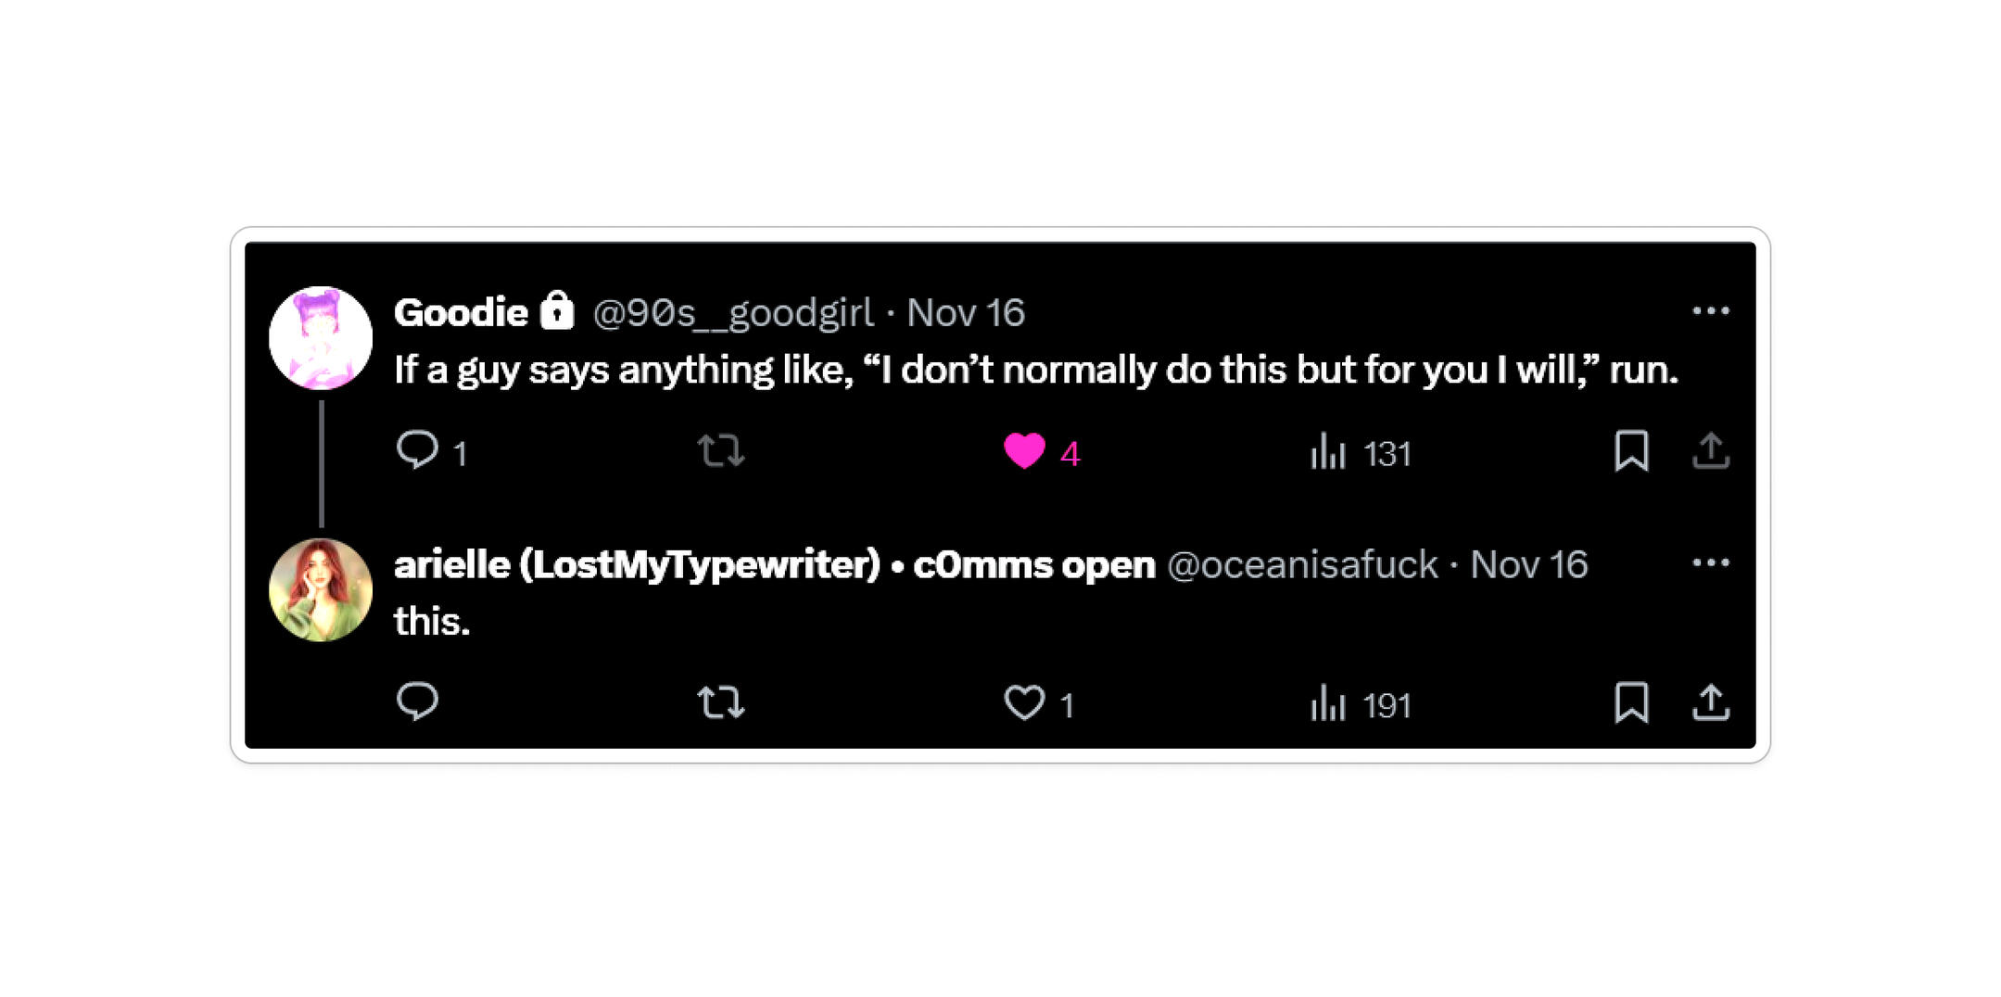This screenshot has height=997, width=2001.
Task: Bookmark Goodie's tweet
Action: (1631, 451)
